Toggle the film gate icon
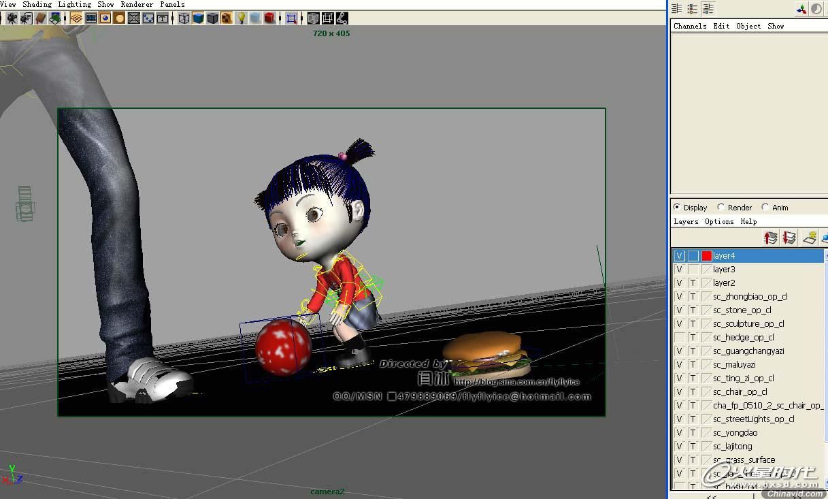This screenshot has height=499, width=828. [x=90, y=18]
